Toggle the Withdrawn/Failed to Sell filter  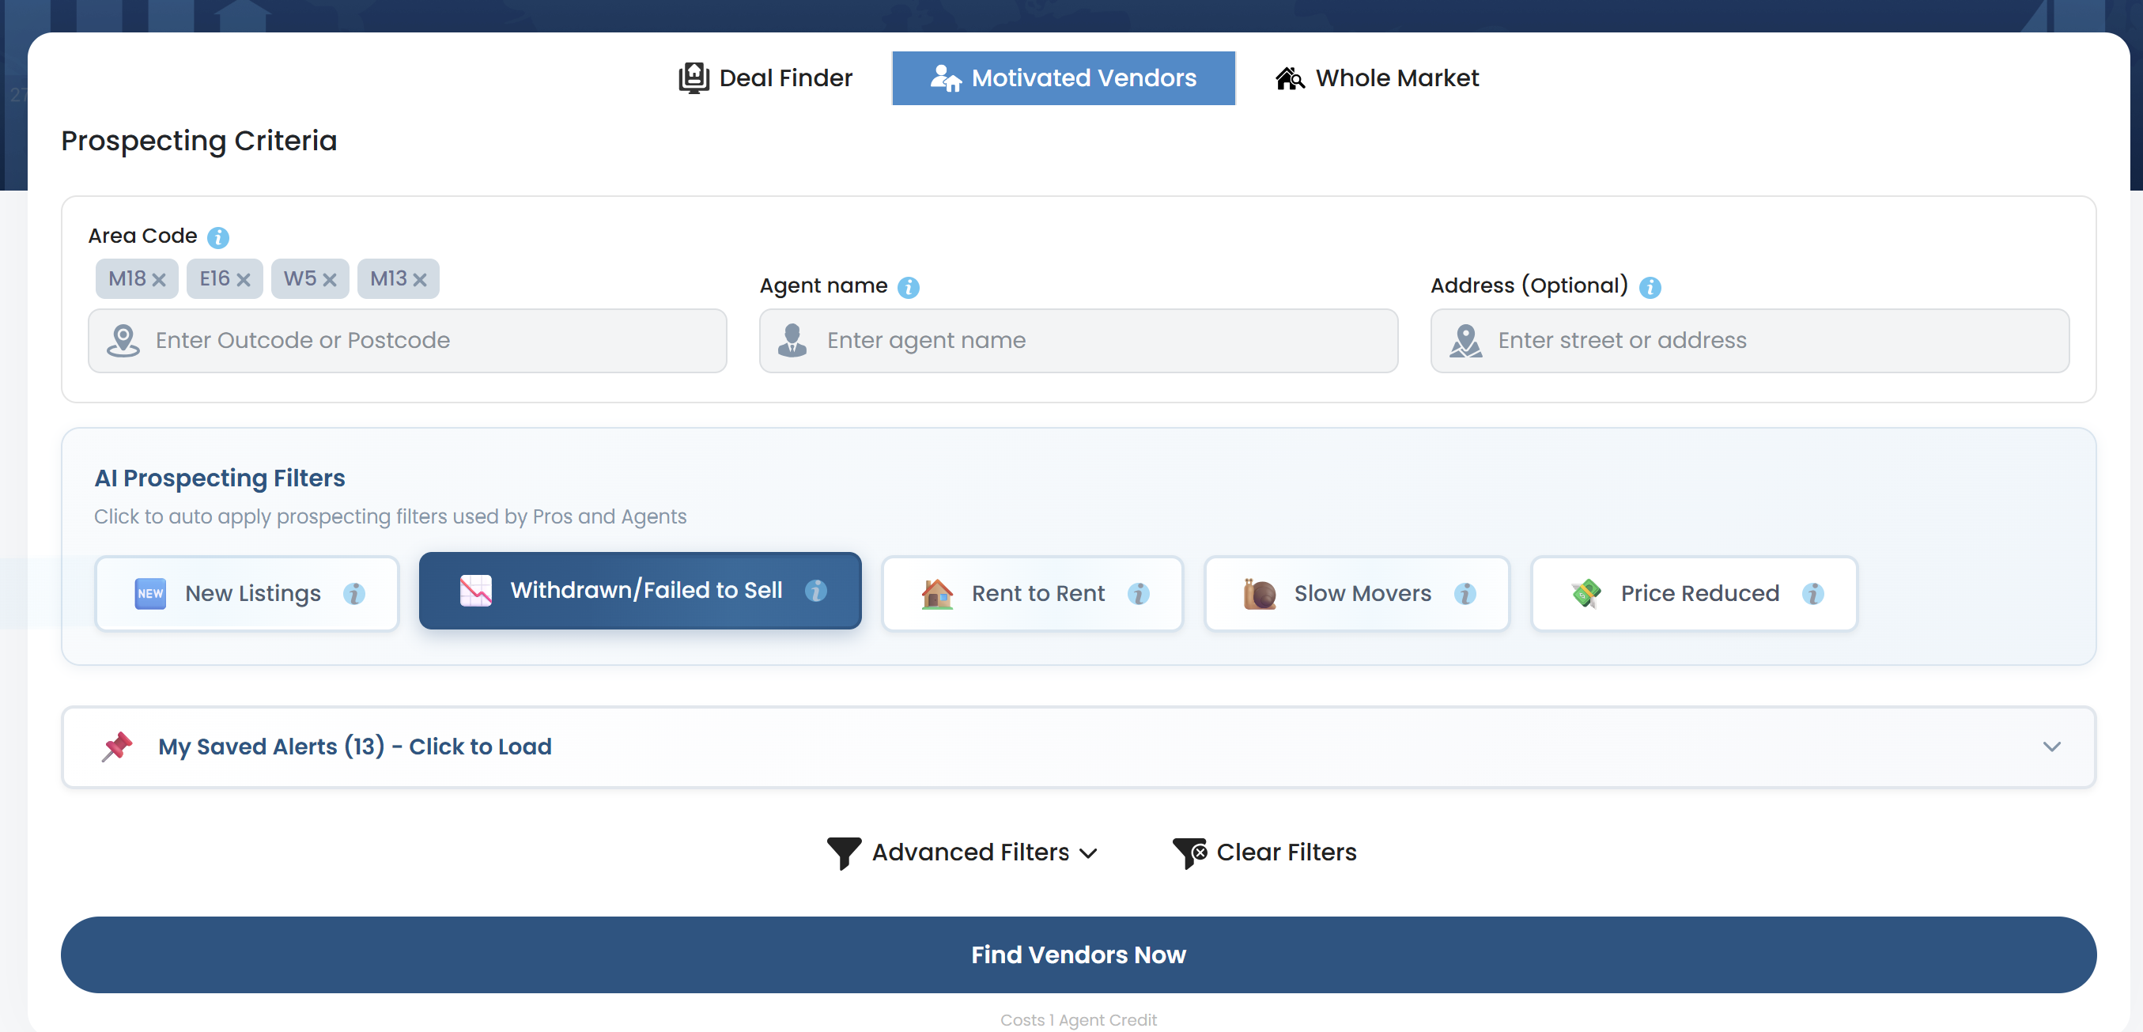pyautogui.click(x=639, y=590)
